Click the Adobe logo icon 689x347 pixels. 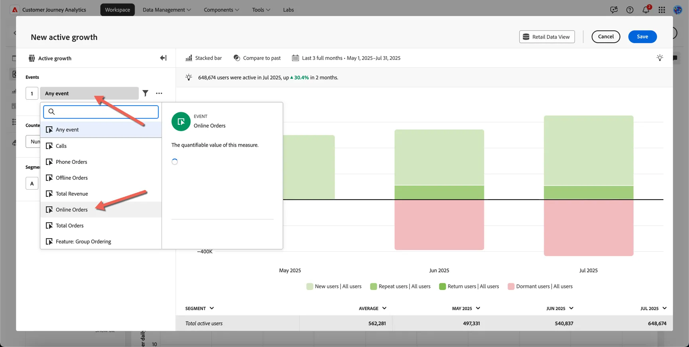point(15,10)
